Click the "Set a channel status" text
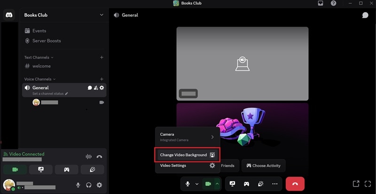Screen dimensions: 376x194 point(48,94)
